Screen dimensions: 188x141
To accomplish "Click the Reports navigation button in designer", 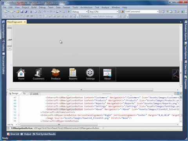I will pos(73,74).
